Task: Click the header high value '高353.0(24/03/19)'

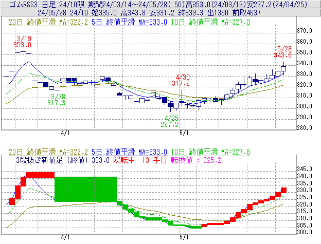Action: (216, 4)
